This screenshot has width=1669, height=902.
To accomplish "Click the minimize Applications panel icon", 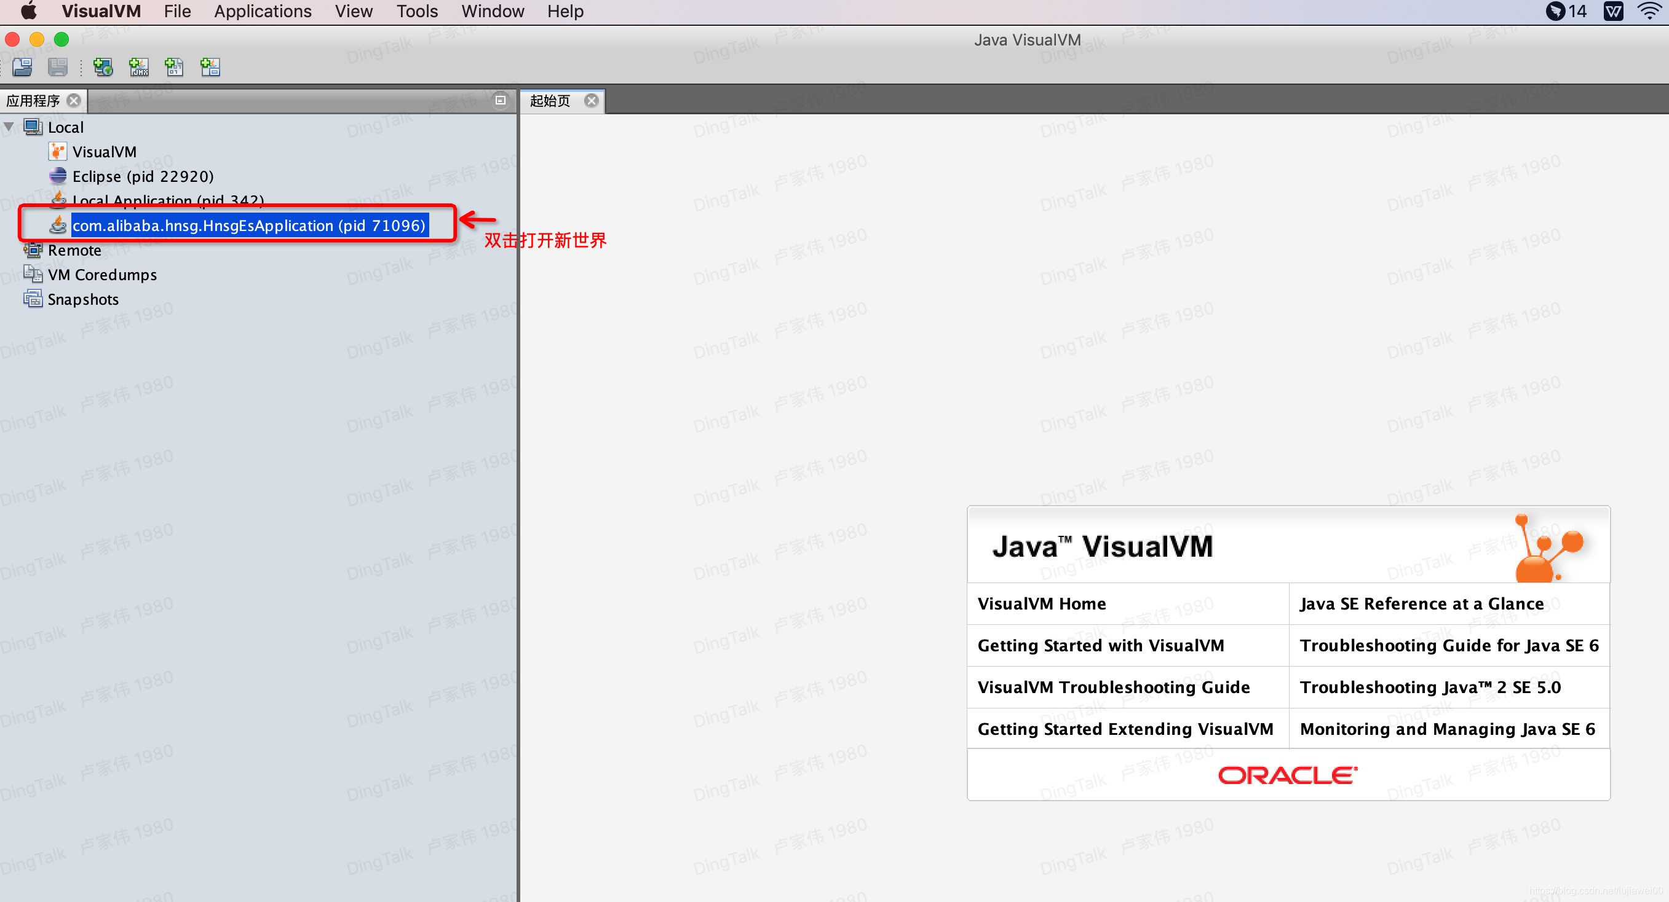I will pos(500,100).
